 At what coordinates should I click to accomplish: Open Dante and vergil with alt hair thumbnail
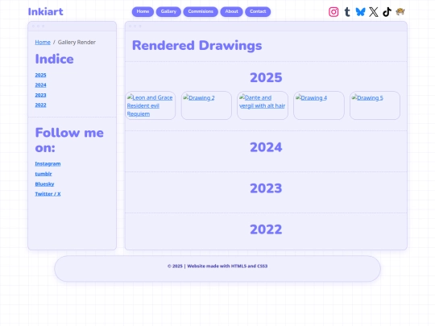pyautogui.click(x=263, y=105)
